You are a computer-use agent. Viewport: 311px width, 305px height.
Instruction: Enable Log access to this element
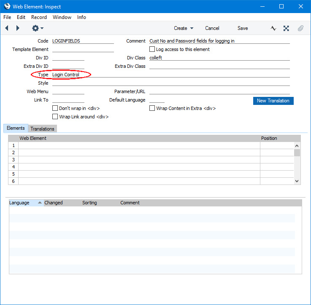coord(152,49)
